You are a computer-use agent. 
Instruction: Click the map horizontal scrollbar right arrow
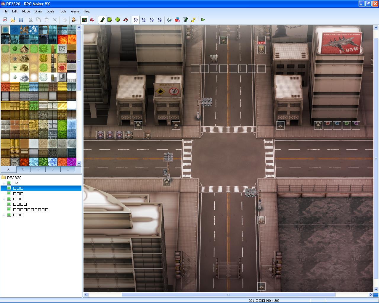(370, 295)
